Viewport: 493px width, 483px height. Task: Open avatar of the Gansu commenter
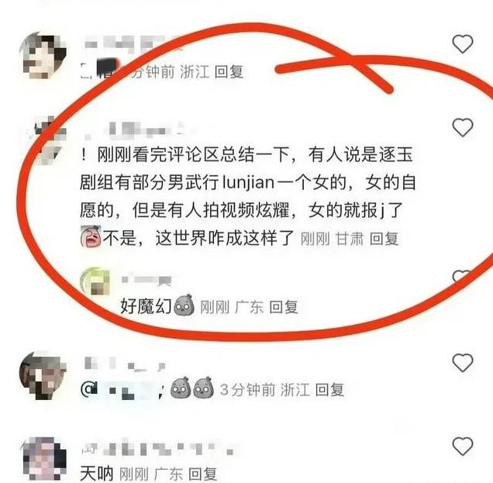pyautogui.click(x=47, y=140)
